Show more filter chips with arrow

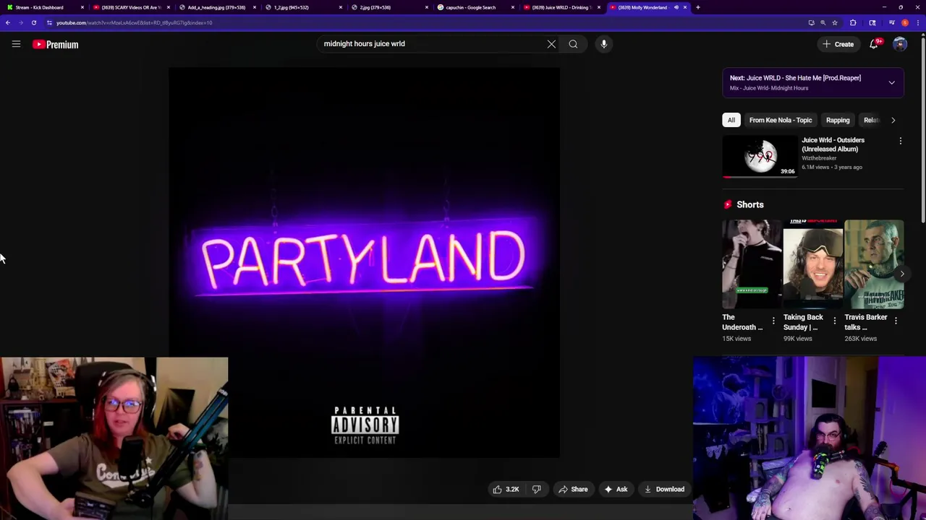893,120
